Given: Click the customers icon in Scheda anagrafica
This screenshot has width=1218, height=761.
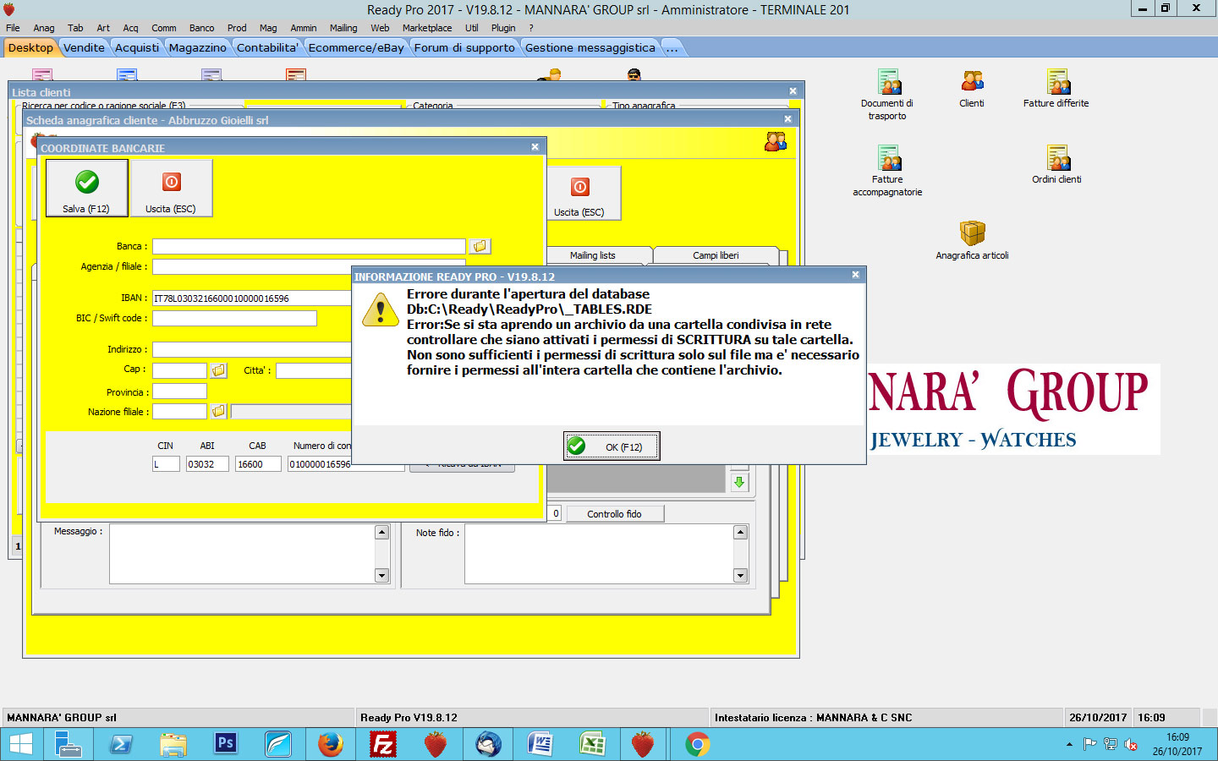Looking at the screenshot, I should (x=775, y=142).
